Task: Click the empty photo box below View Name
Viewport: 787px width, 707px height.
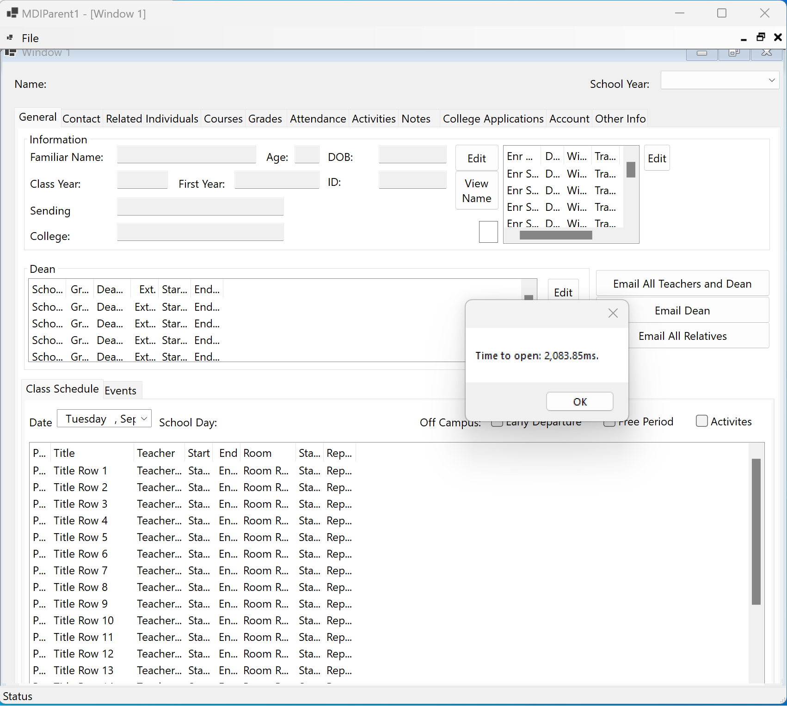Action: (x=488, y=232)
